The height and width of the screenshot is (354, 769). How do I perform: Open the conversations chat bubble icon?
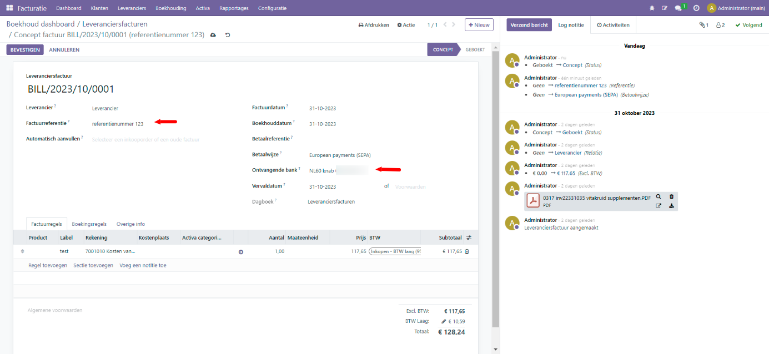(678, 8)
